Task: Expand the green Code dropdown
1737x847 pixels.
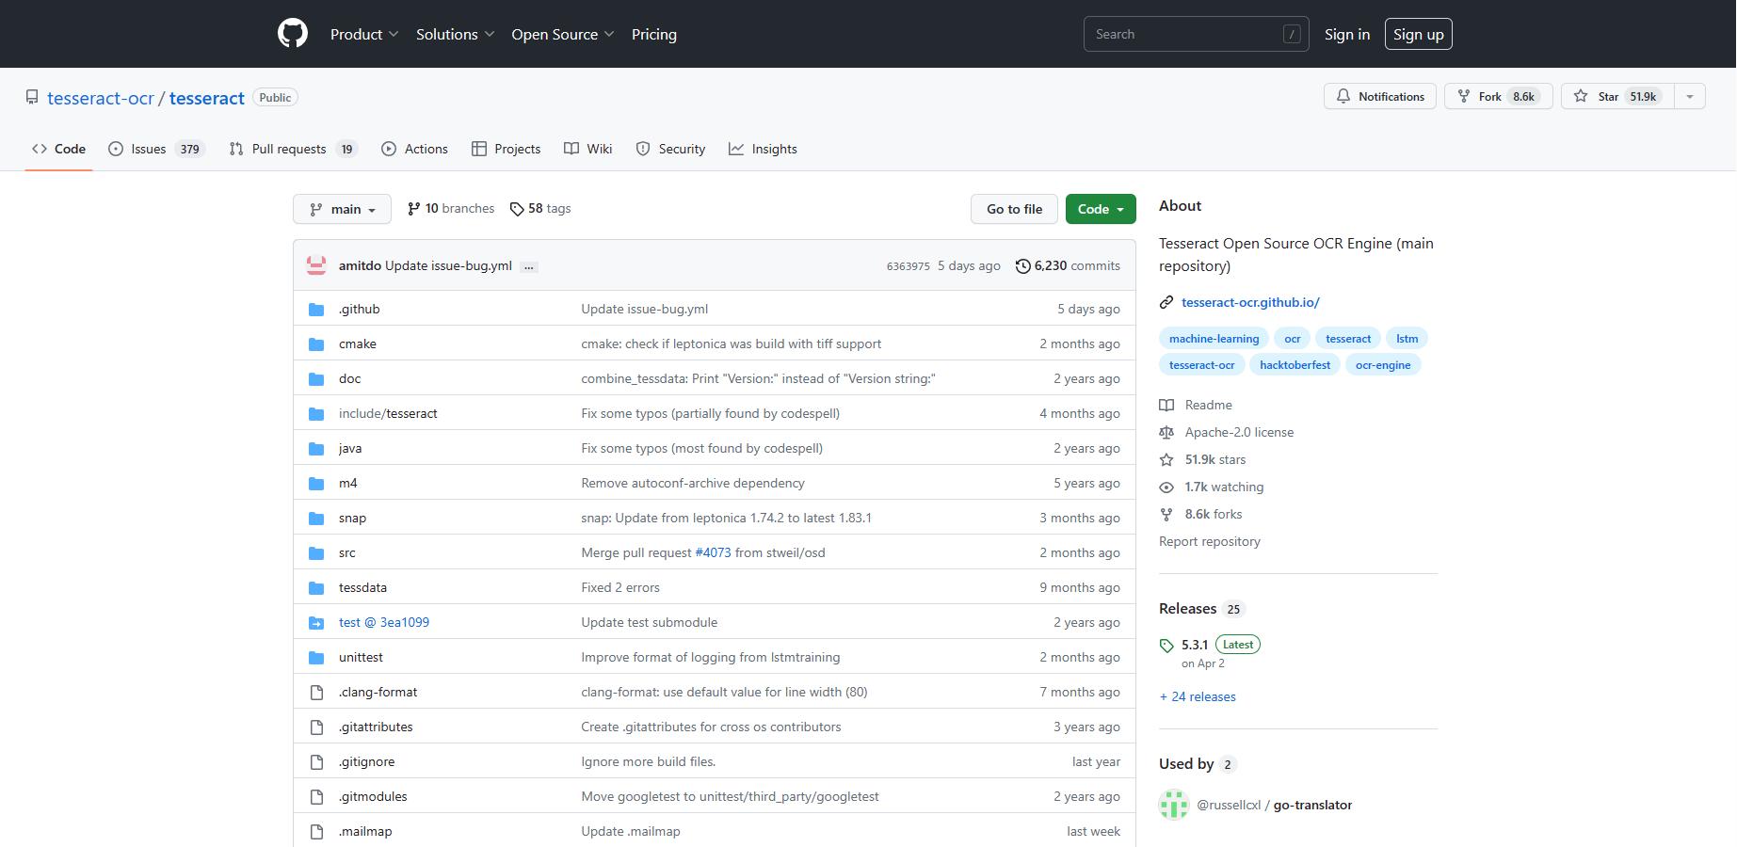Action: [x=1100, y=209]
